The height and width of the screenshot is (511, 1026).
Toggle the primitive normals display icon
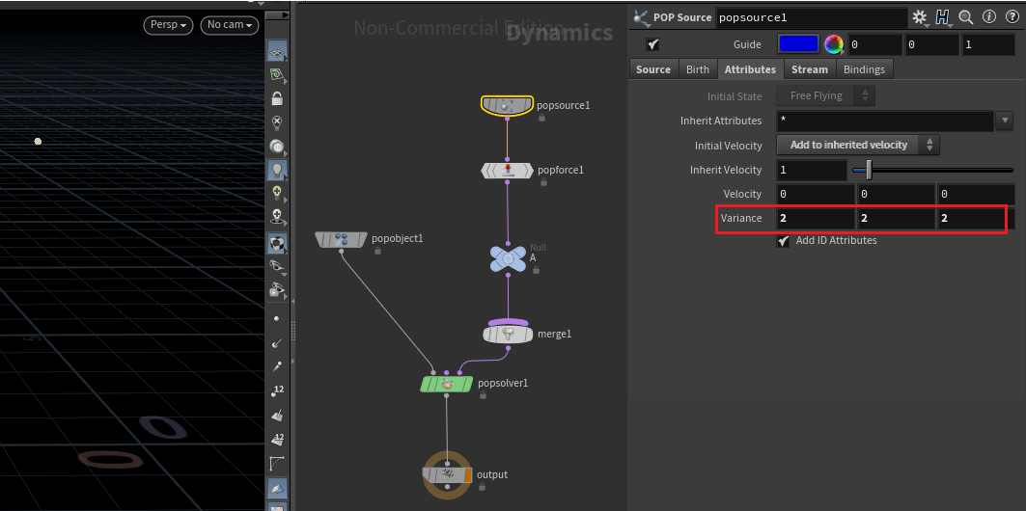tap(277, 415)
